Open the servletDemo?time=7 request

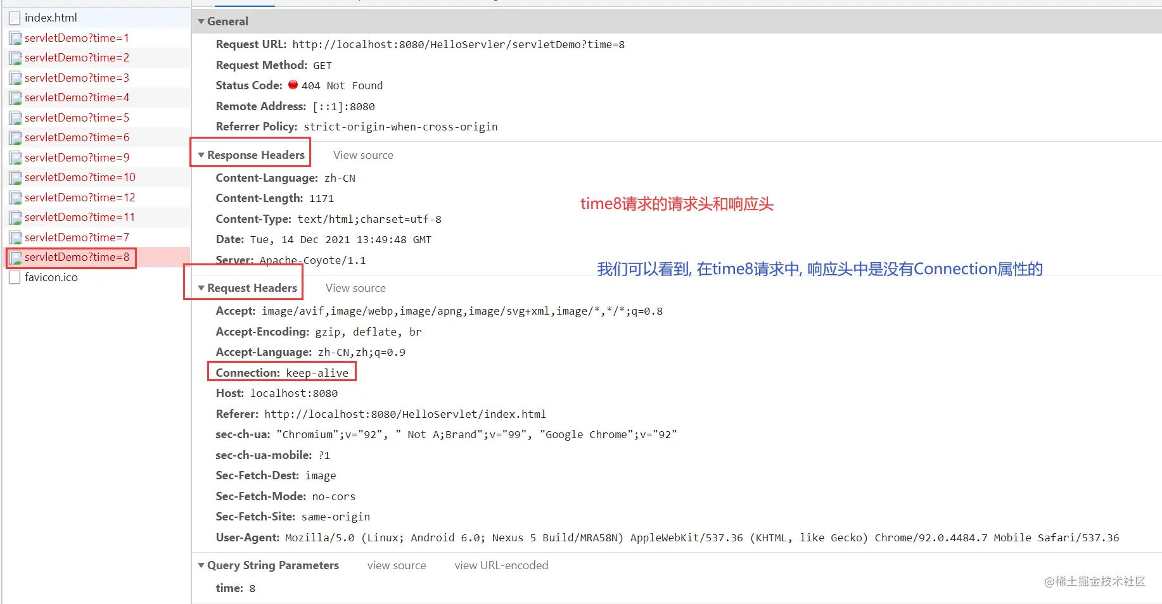(77, 237)
